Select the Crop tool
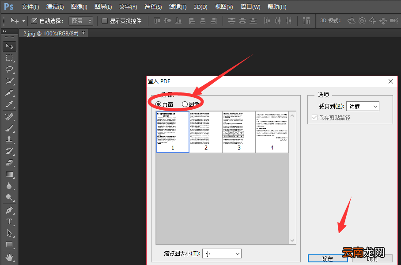Image resolution: width=401 pixels, height=265 pixels. [9, 92]
